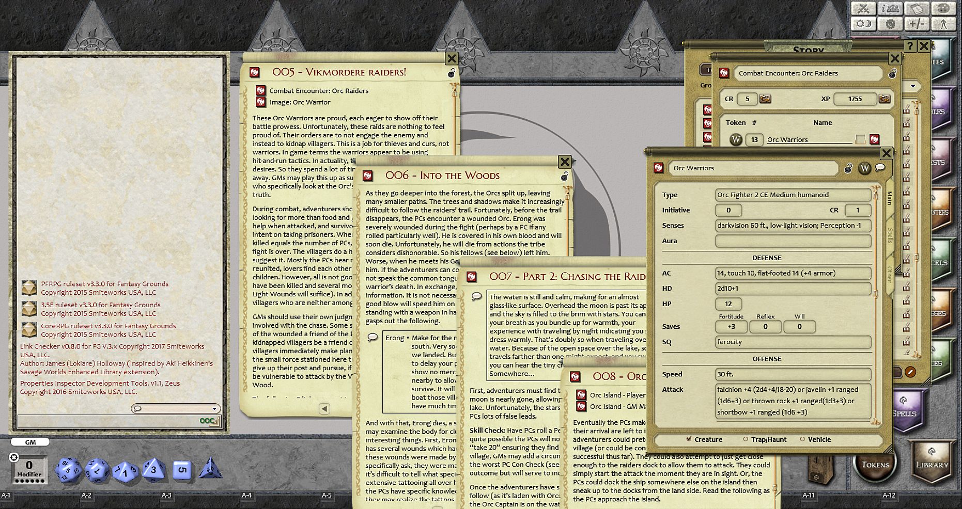Open Orc Warriors link icon in encounter list
The width and height of the screenshot is (962, 509).
[874, 139]
